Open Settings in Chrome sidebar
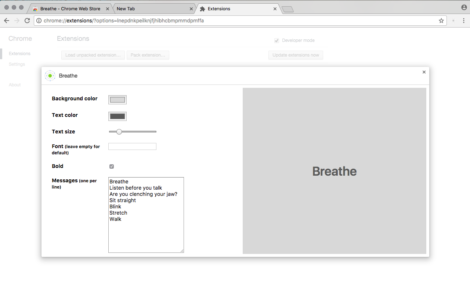 tap(17, 64)
